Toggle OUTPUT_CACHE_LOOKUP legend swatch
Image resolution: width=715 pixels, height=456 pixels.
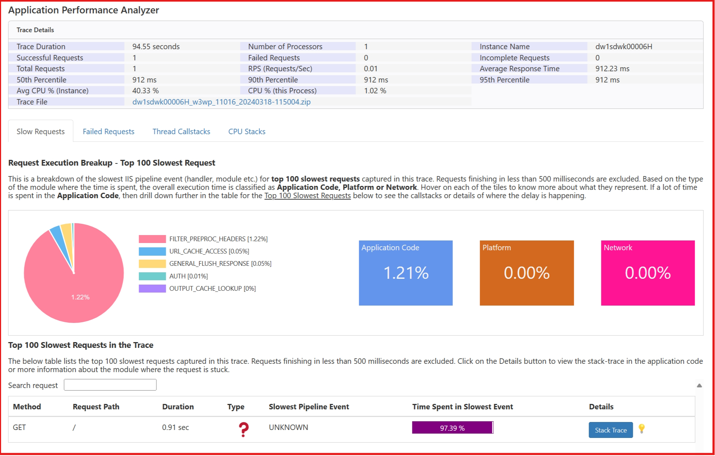152,289
